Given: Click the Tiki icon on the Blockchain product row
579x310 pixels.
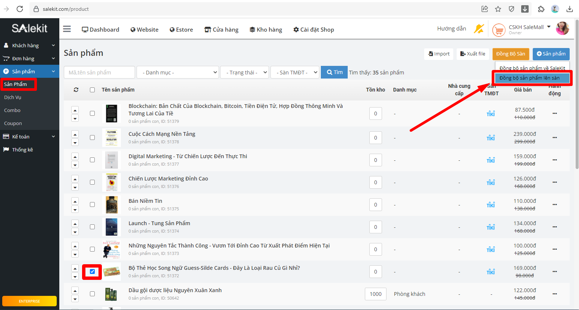Looking at the screenshot, I should 491,114.
